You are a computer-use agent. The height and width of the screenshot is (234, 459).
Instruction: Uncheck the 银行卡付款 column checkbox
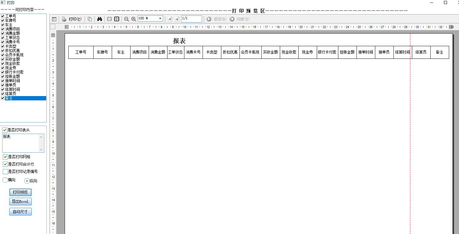3,72
